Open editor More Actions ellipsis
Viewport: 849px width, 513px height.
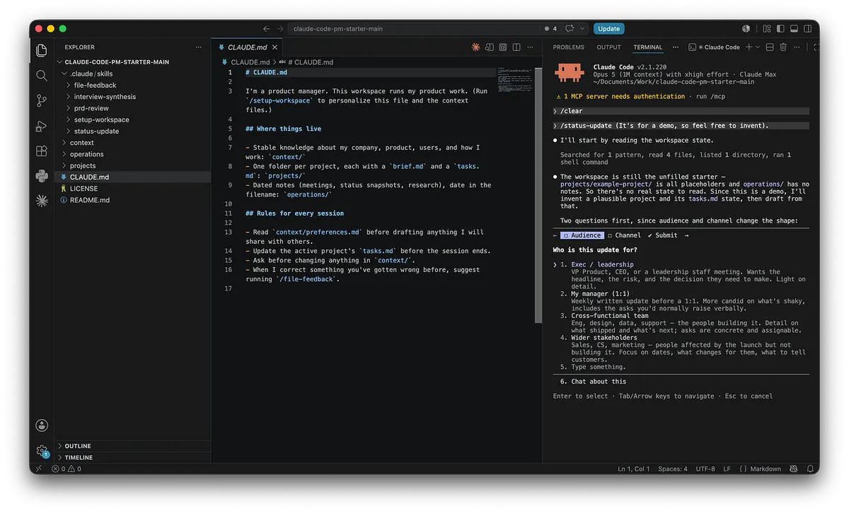coord(531,47)
